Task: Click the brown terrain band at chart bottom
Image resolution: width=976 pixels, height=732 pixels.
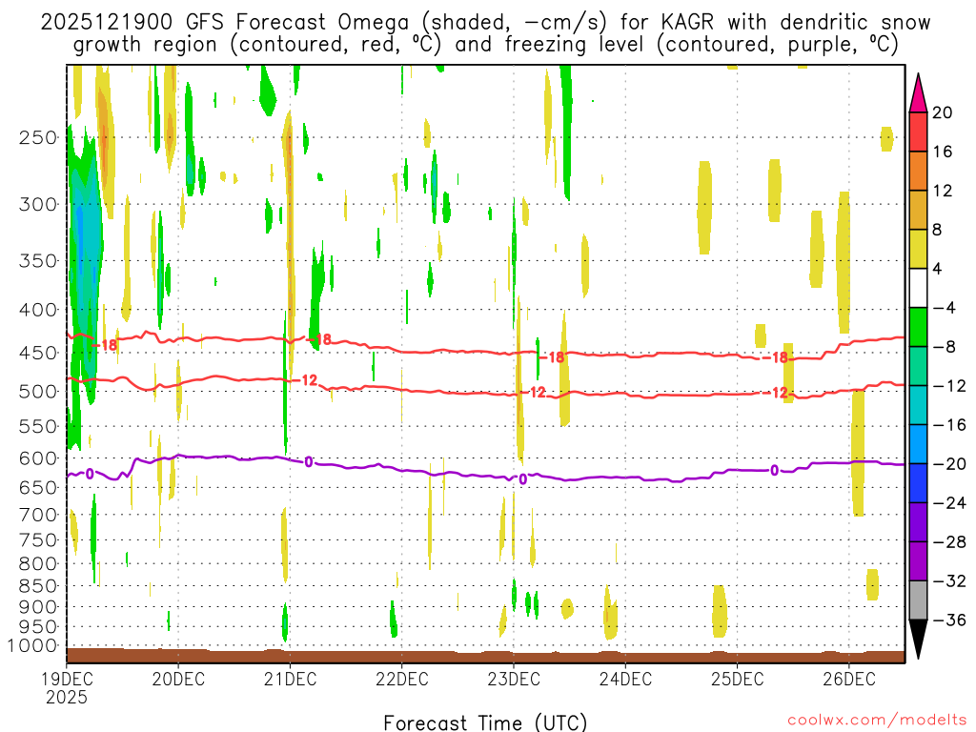Action: click(485, 656)
